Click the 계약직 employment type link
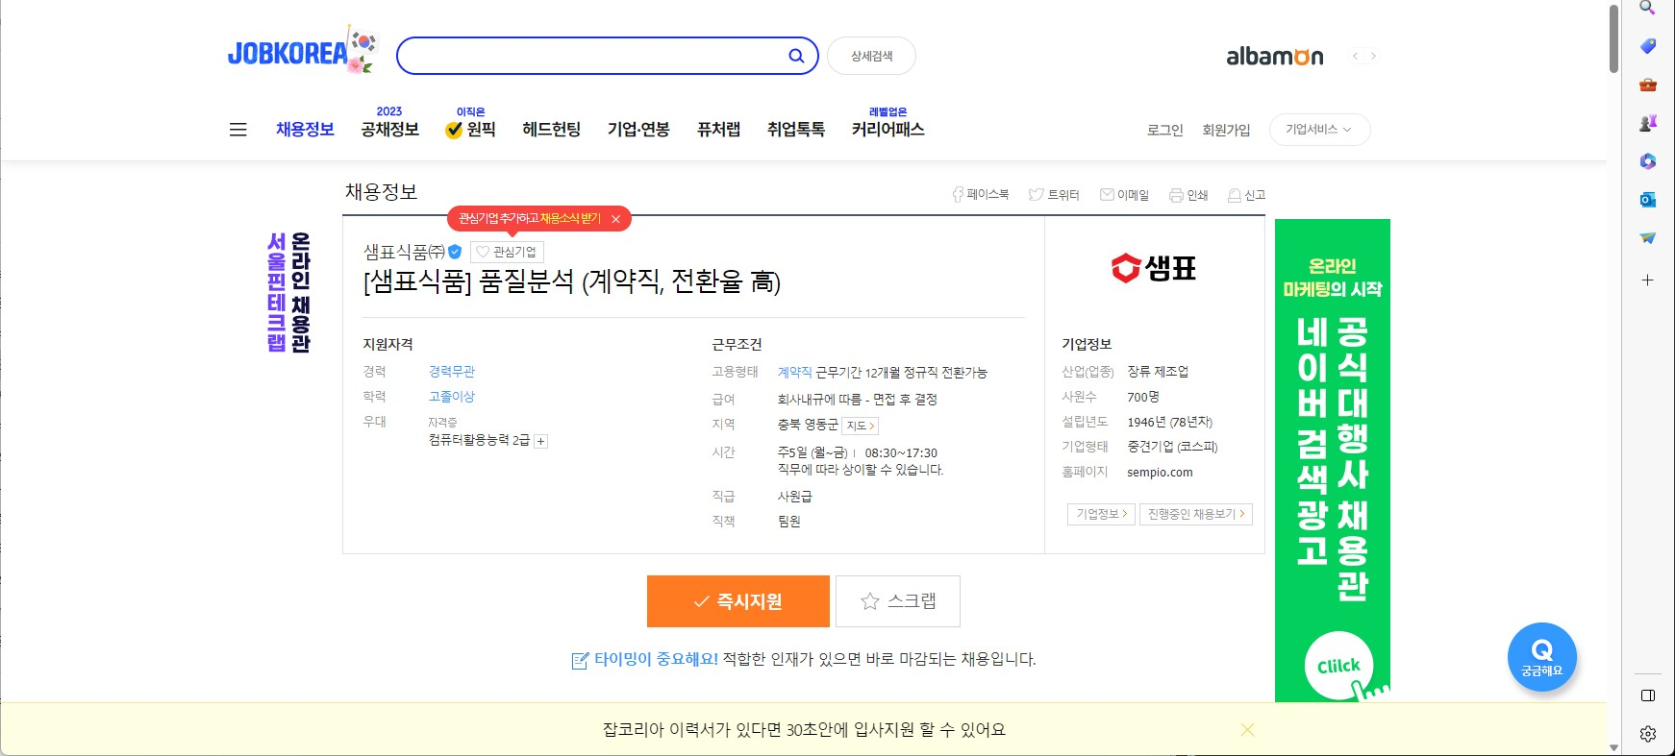1675x756 pixels. (x=794, y=373)
